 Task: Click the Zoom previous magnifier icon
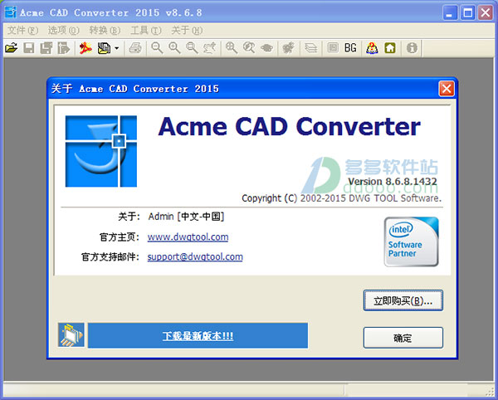click(249, 48)
